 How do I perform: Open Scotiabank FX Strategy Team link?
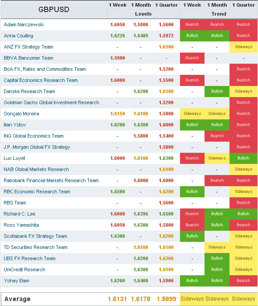click(x=35, y=236)
